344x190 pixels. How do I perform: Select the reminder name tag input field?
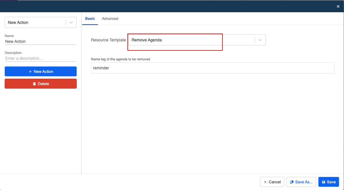[213, 68]
